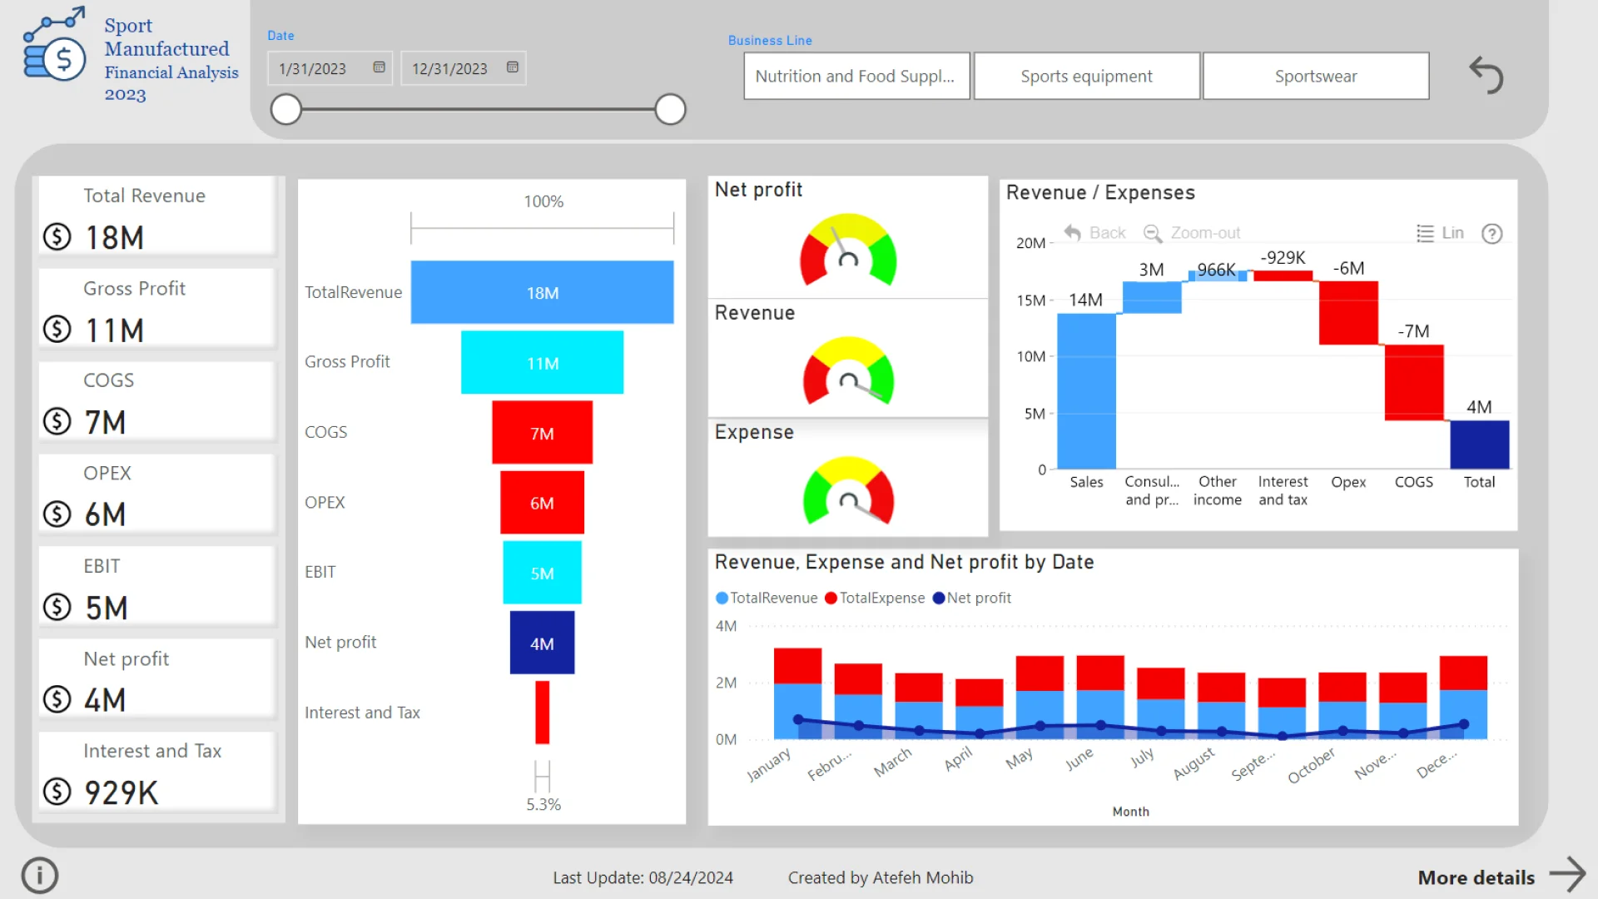
Task: Click the Zoom-out label
Action: click(x=1205, y=233)
